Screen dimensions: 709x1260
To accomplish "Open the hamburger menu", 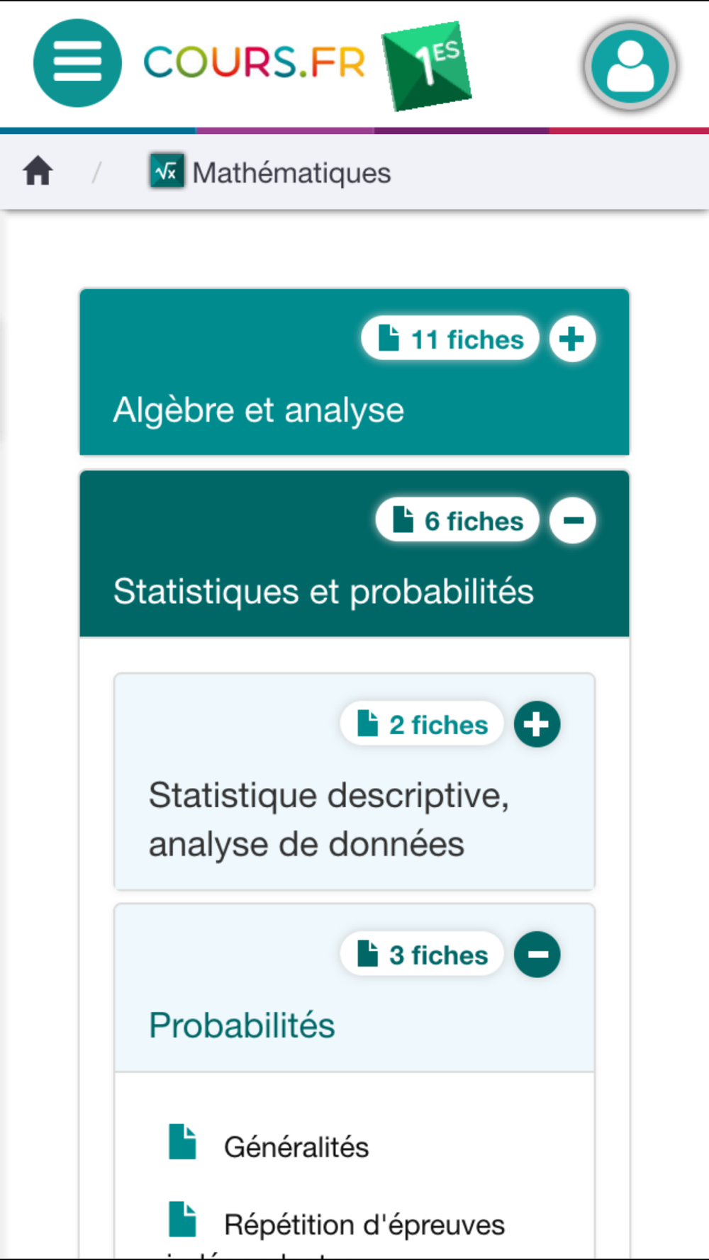I will click(x=77, y=63).
